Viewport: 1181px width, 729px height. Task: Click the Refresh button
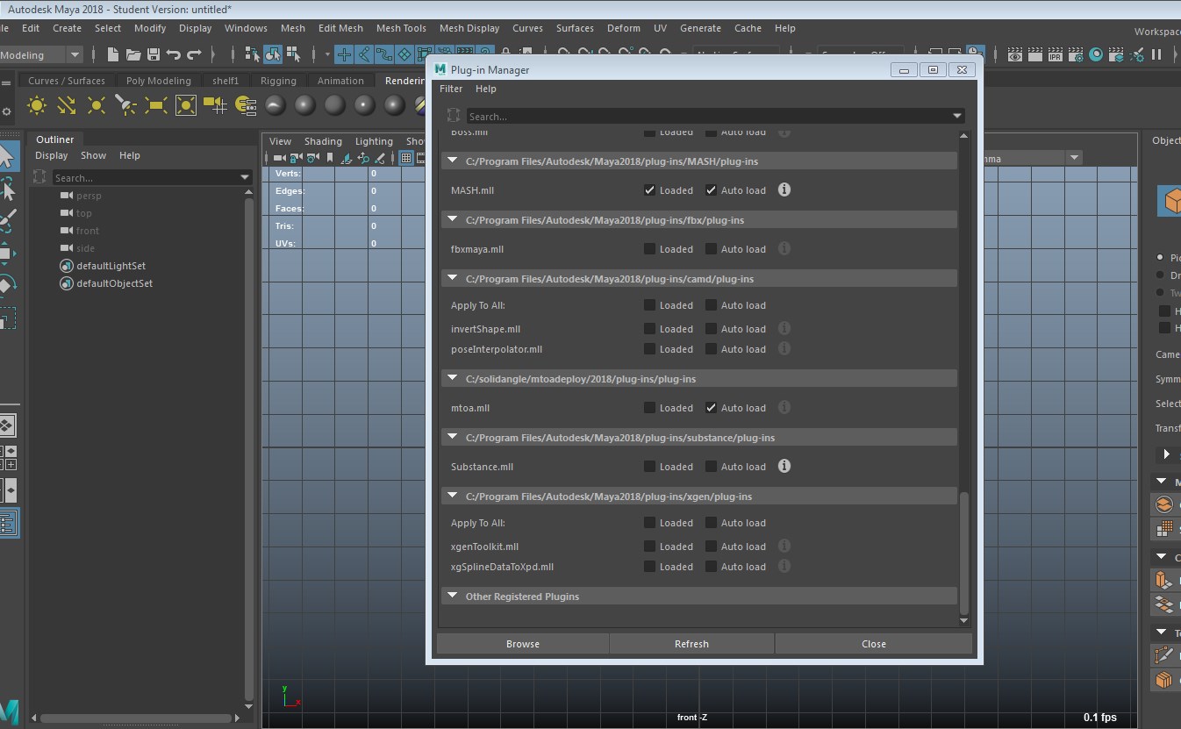(x=691, y=643)
